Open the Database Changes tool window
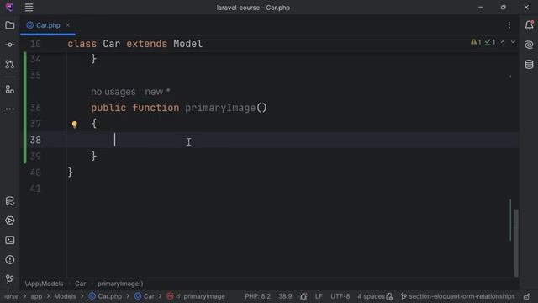Image resolution: width=538 pixels, height=303 pixels. point(9,201)
